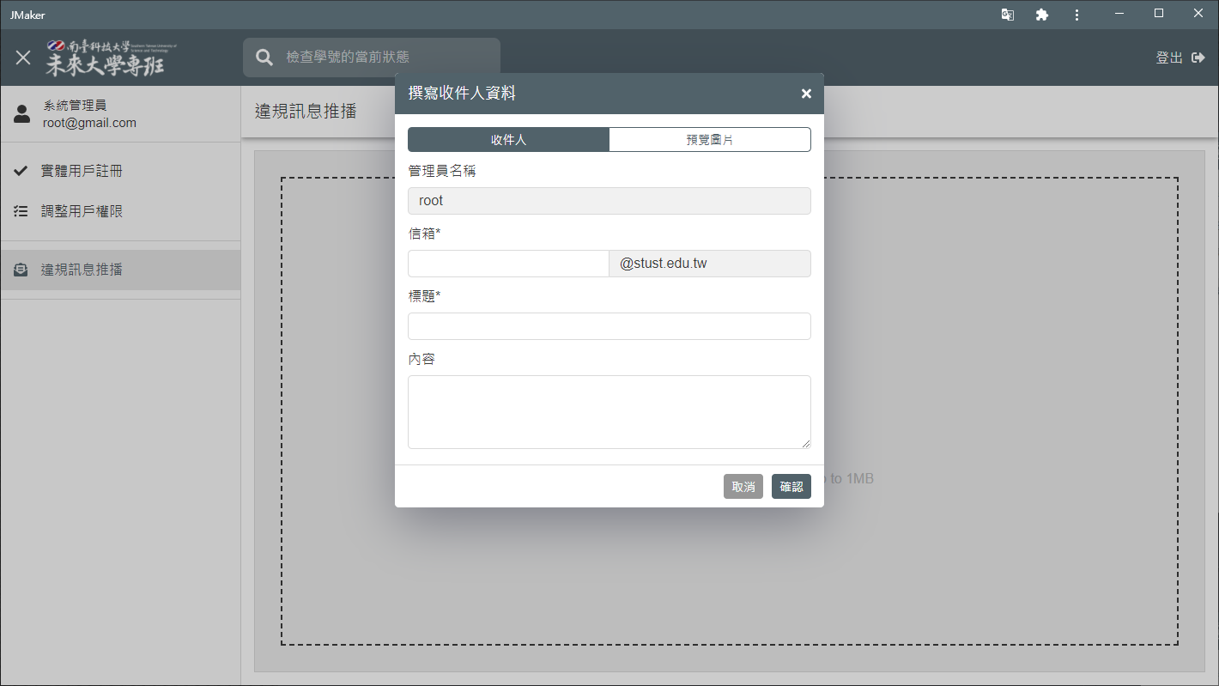Click the 取消 cancel button
This screenshot has height=686, width=1219.
[743, 487]
